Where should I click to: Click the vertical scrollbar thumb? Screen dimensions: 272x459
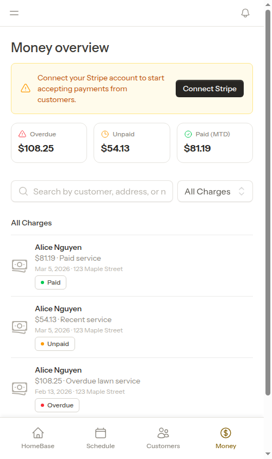point(268,203)
